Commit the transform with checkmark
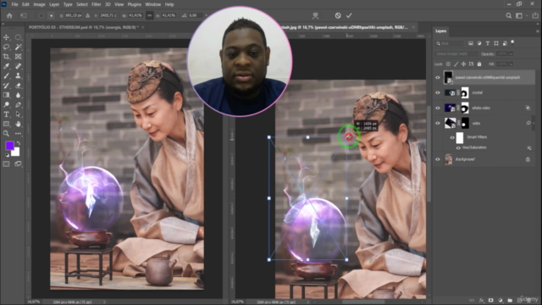Screen dimensions: 542x305 point(349,15)
